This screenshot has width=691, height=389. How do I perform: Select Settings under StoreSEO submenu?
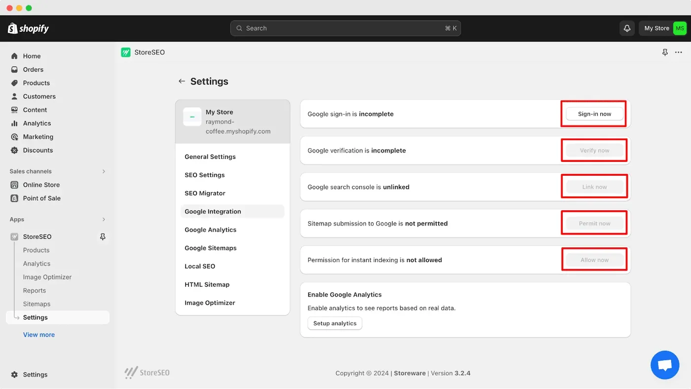pos(58,317)
